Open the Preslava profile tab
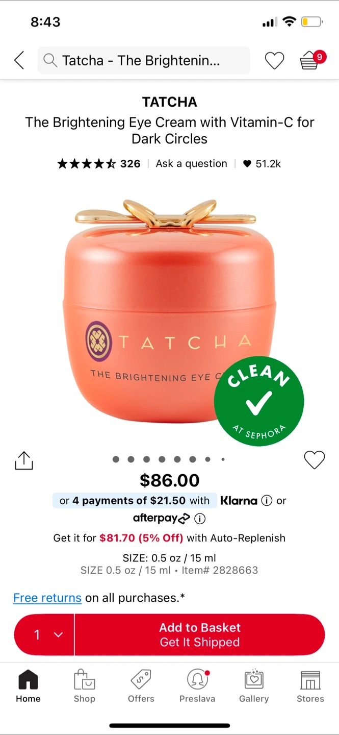Viewport: 339px width, 735px height. click(197, 687)
